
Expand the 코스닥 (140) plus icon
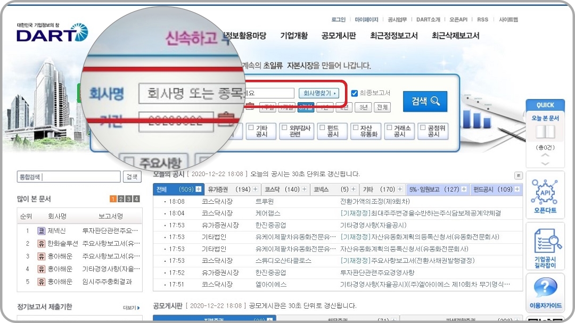click(x=305, y=189)
